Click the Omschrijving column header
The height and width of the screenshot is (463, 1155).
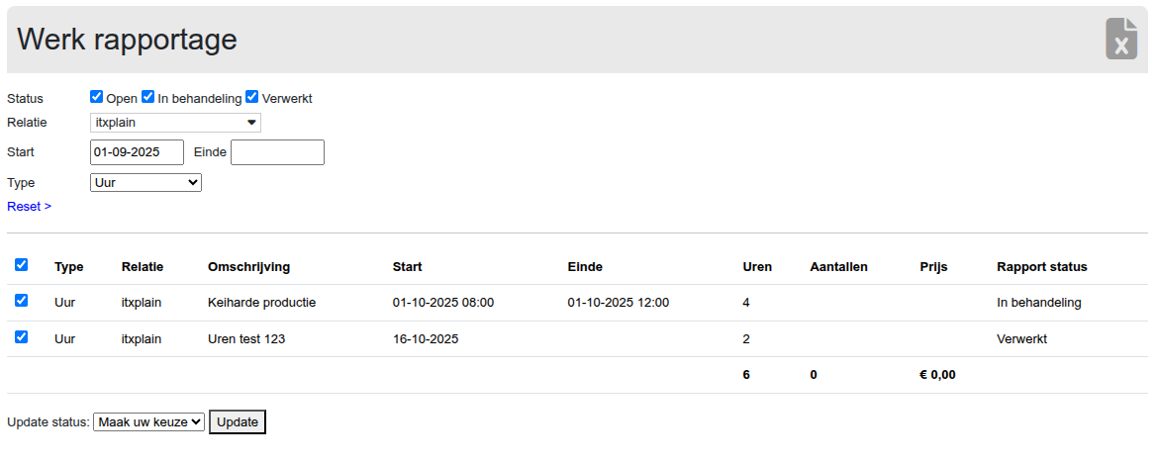248,267
